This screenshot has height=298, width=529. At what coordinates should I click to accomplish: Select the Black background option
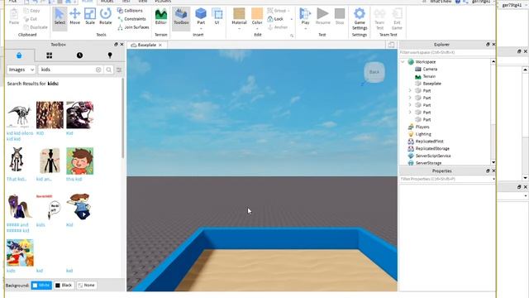coord(64,285)
